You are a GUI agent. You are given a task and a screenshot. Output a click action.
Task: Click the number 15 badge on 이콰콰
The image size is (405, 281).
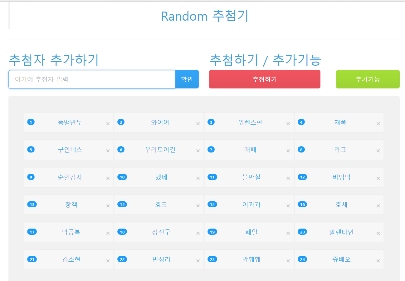[x=212, y=205]
